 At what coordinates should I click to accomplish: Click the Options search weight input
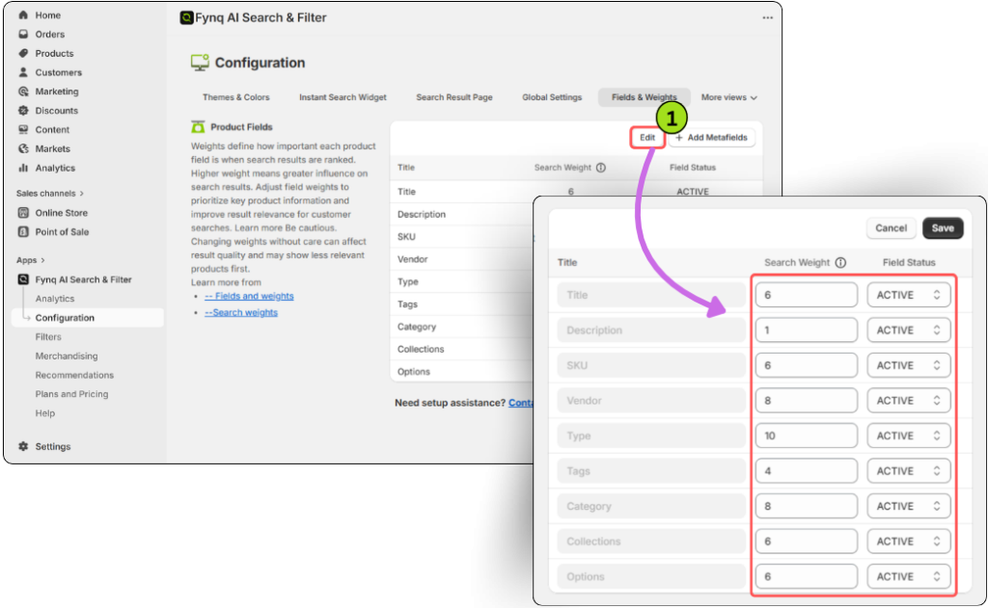pos(807,577)
